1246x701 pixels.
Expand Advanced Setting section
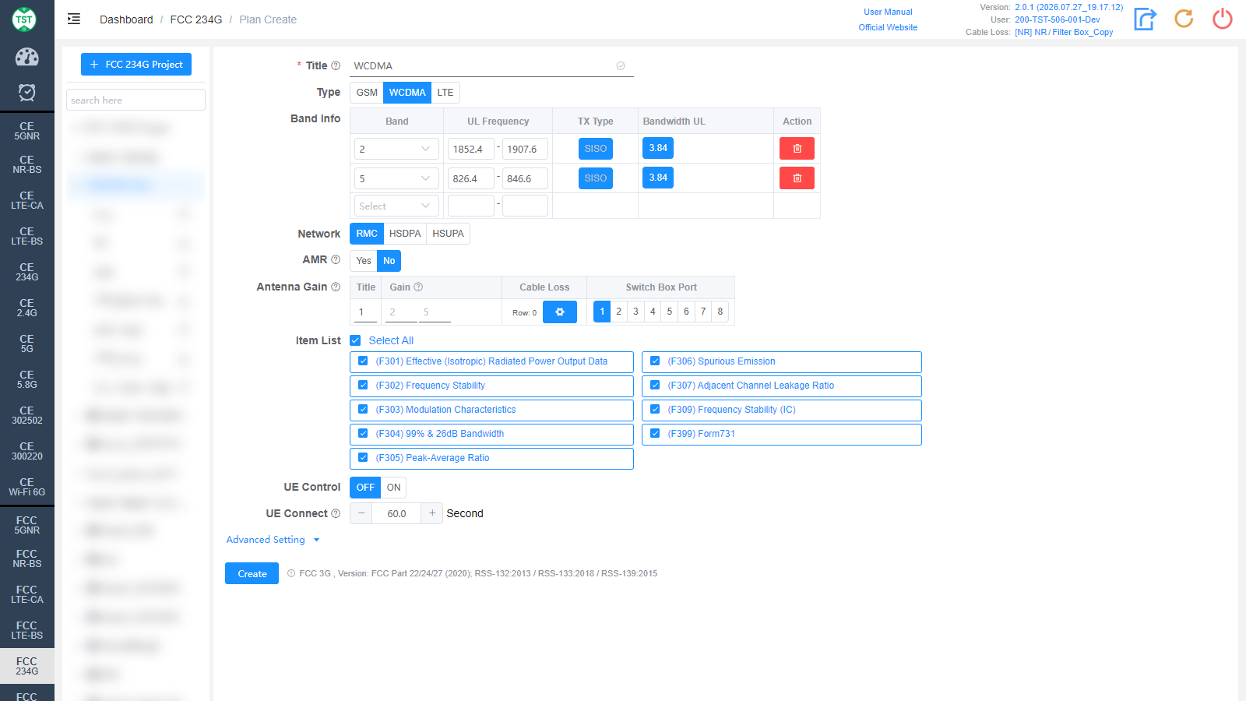click(x=273, y=540)
